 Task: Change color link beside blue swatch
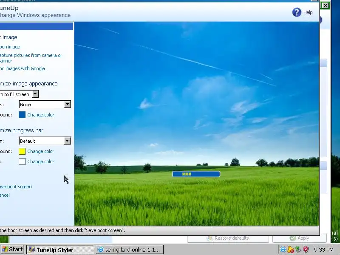pyautogui.click(x=40, y=115)
